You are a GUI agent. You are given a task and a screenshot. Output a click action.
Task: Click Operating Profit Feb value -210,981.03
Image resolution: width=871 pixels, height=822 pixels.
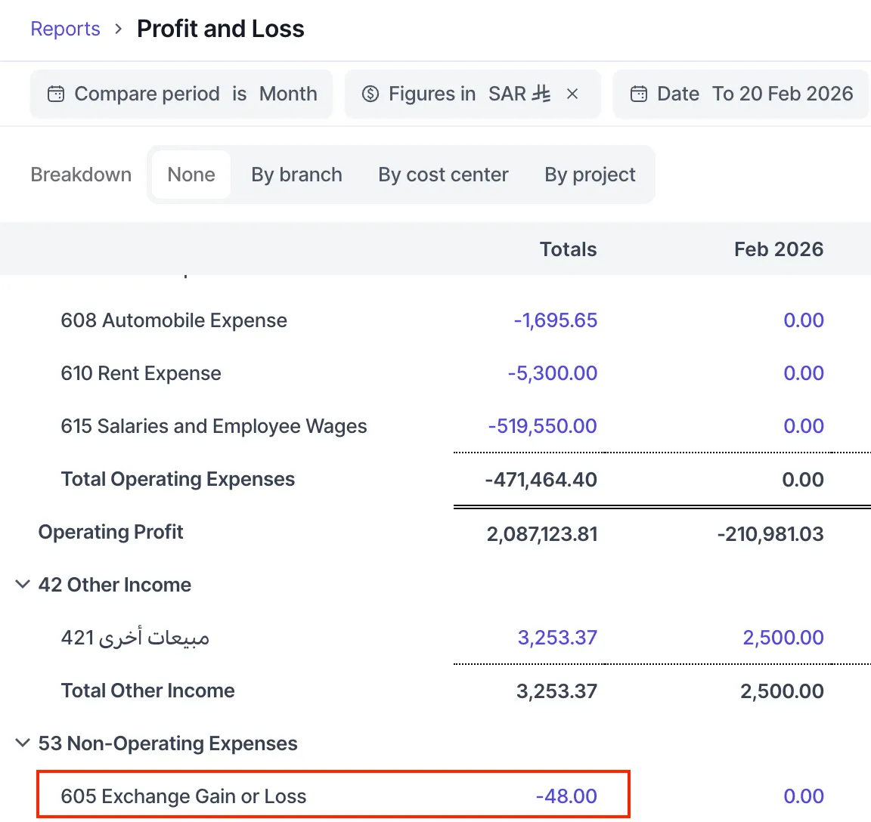770,534
